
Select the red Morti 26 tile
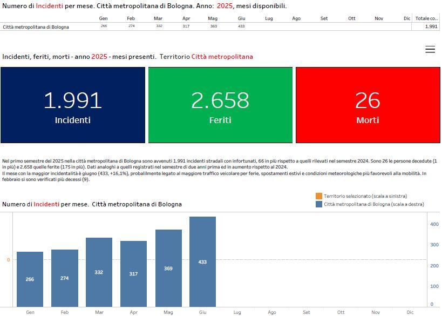(368, 105)
